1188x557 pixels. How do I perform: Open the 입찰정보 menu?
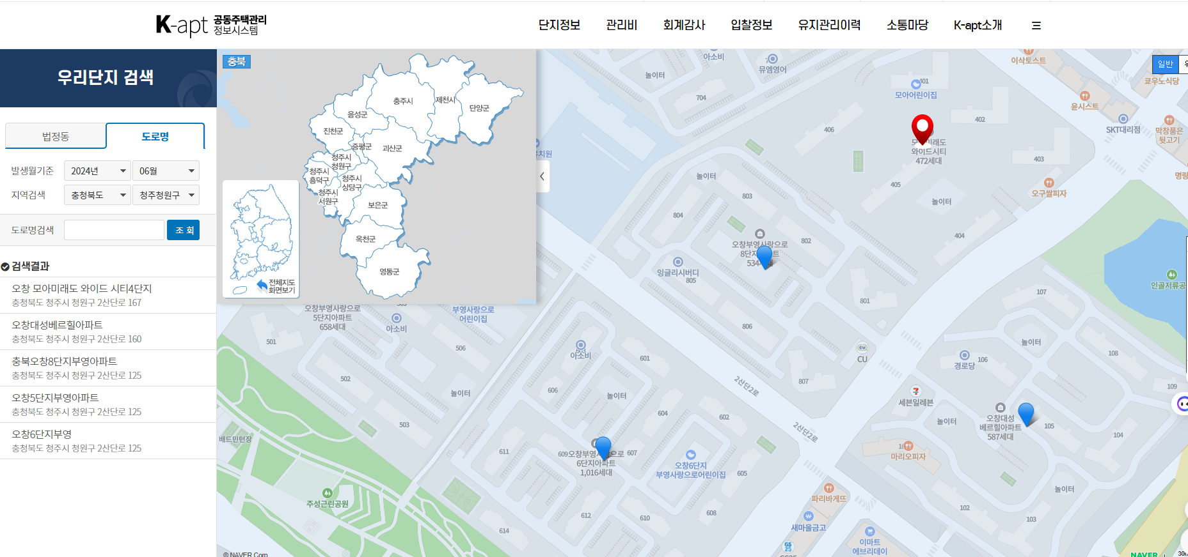point(752,25)
